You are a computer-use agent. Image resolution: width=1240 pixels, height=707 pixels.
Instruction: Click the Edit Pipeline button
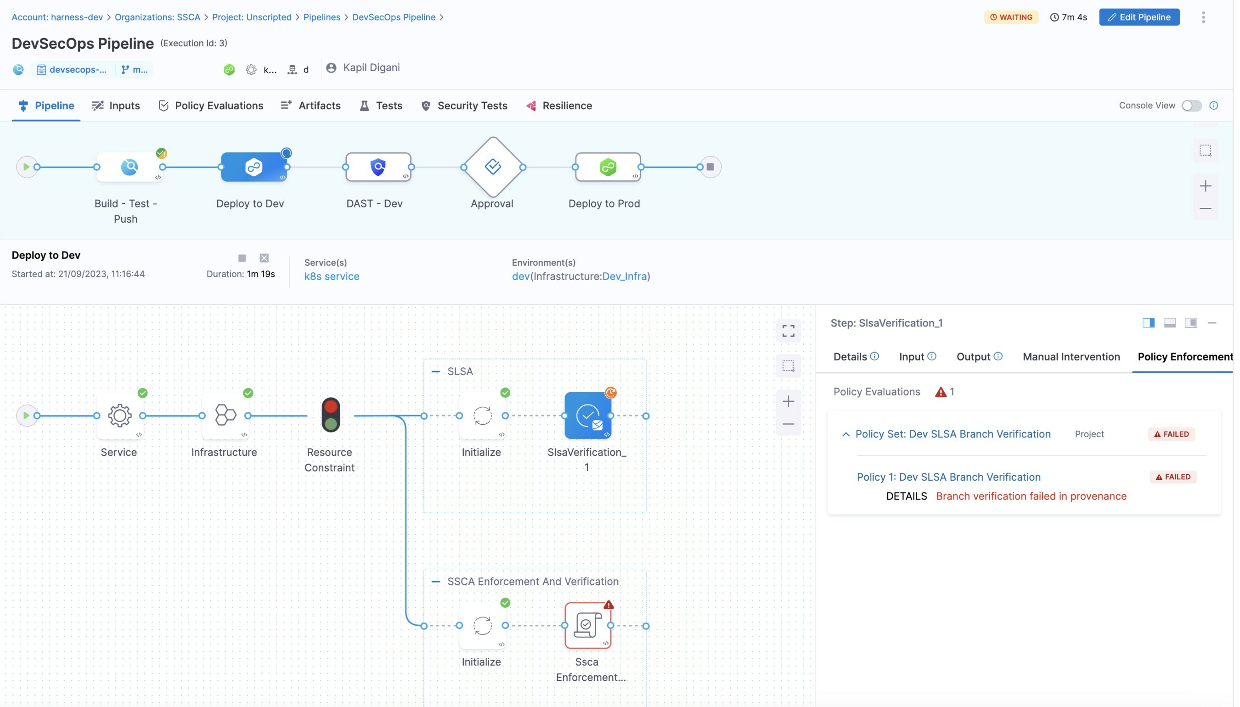pyautogui.click(x=1139, y=17)
